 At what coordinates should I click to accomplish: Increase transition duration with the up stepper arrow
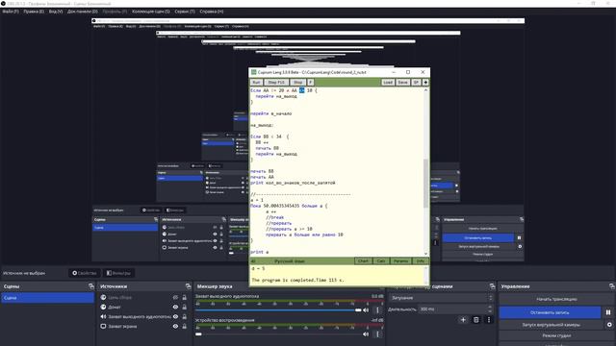click(x=490, y=308)
